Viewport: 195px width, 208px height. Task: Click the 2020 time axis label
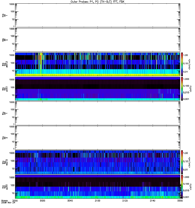[x=42, y=201]
